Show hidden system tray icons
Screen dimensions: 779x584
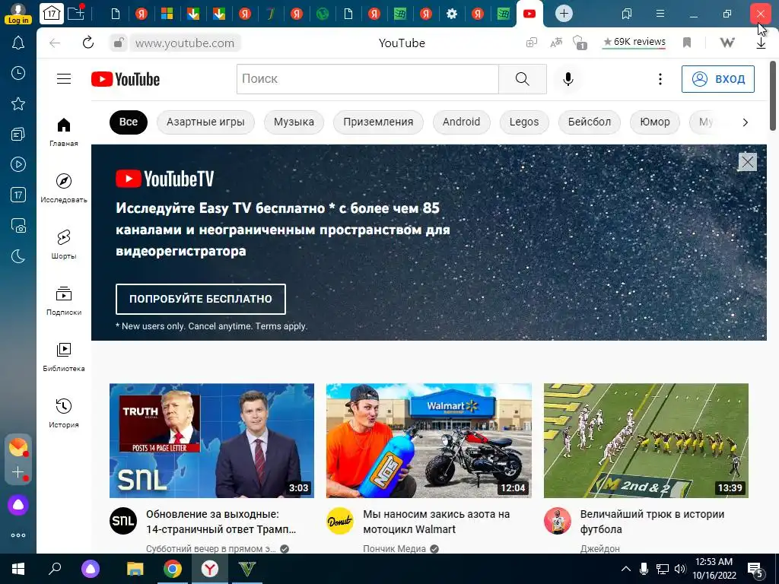626,569
